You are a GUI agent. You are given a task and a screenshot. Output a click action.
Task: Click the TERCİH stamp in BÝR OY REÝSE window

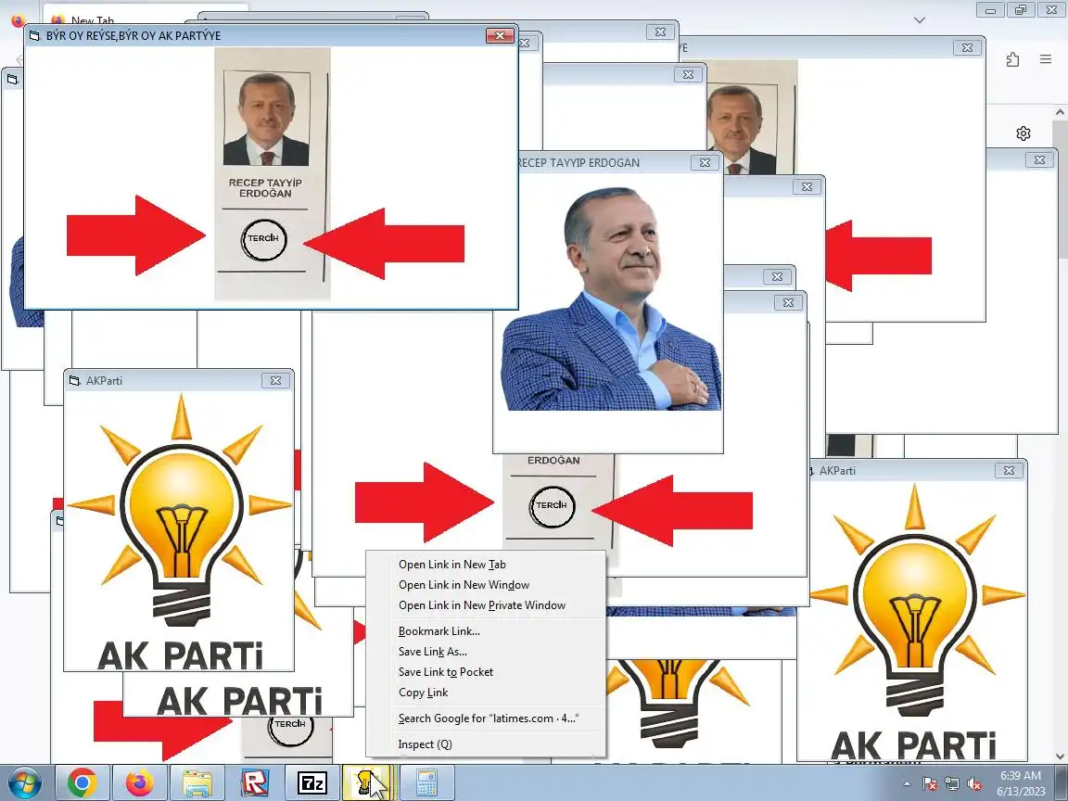(263, 239)
